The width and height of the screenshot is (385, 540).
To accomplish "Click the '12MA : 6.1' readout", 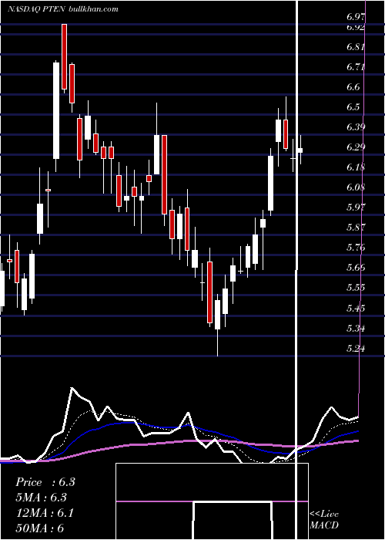I will tap(45, 513).
